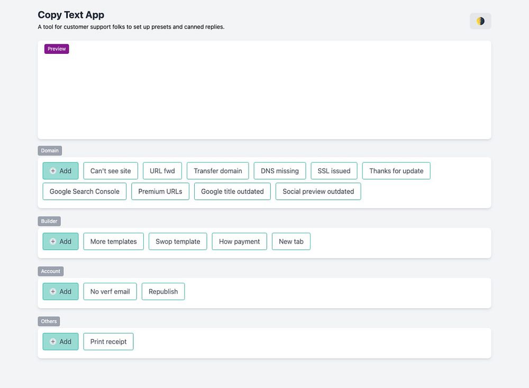The width and height of the screenshot is (529, 388).
Task: Click the Transfer domain preset
Action: tap(218, 171)
